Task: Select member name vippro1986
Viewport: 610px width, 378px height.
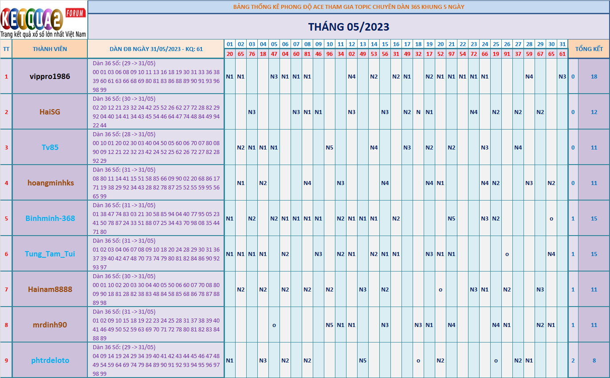Action: tap(50, 76)
